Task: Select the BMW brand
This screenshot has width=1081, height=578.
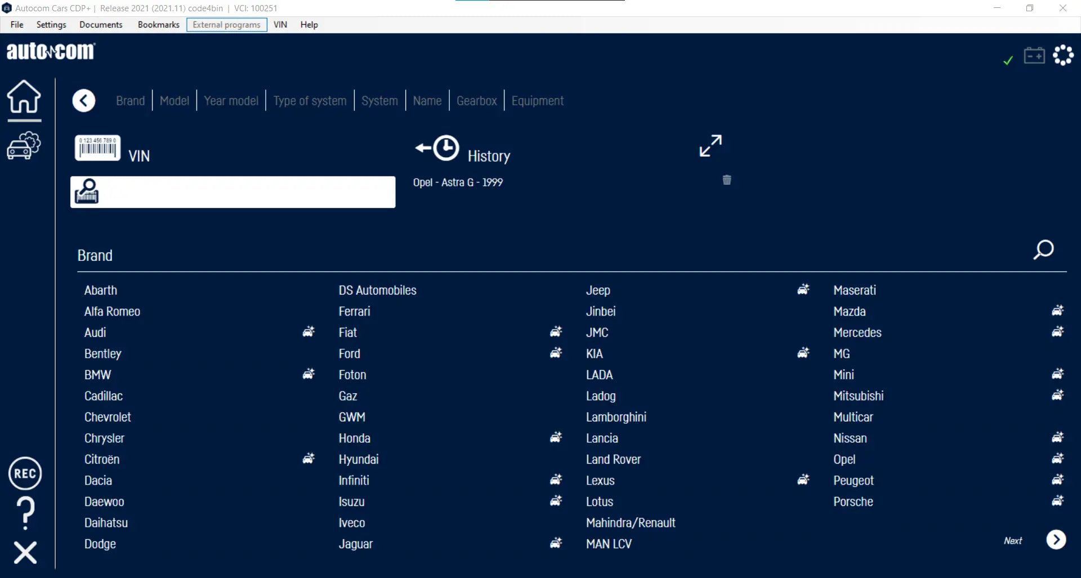Action: tap(97, 375)
